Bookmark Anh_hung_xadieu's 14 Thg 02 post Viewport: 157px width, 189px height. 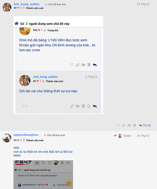[x=135, y=125]
